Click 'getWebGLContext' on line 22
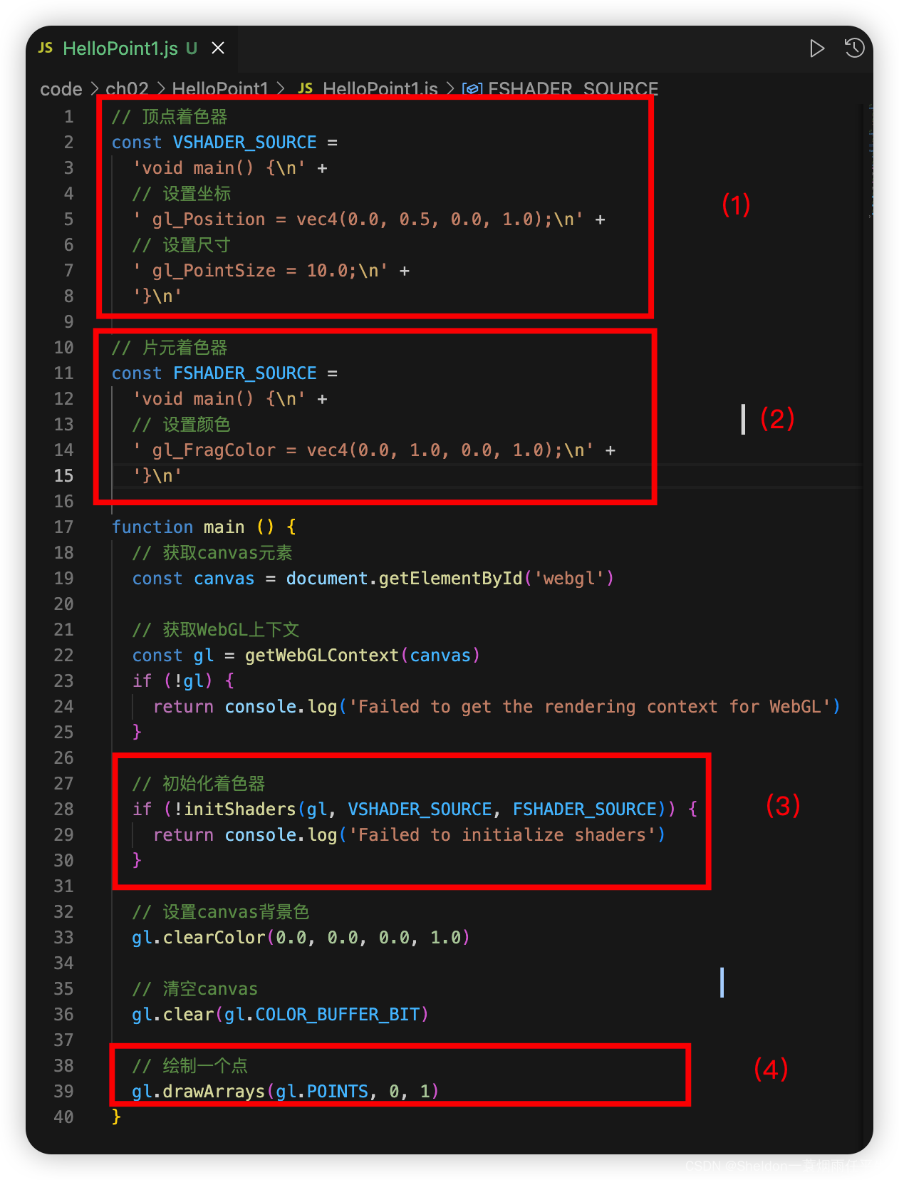Viewport: 899px width, 1180px height. [x=322, y=656]
